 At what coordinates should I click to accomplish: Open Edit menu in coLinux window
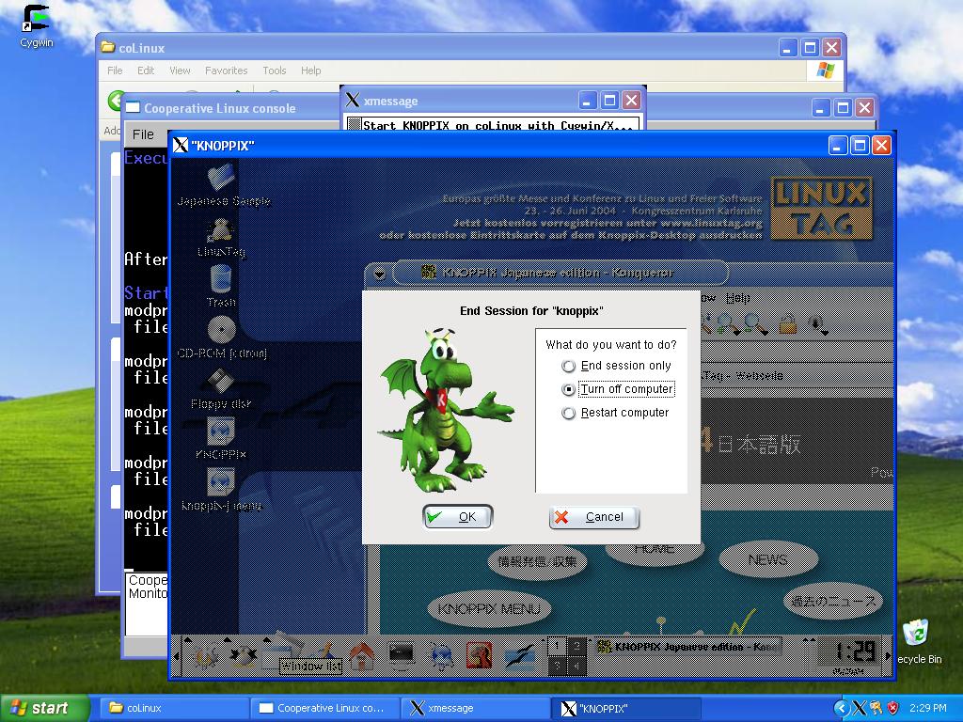point(146,71)
